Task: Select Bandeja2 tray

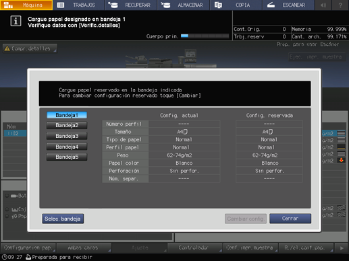Action: point(67,125)
